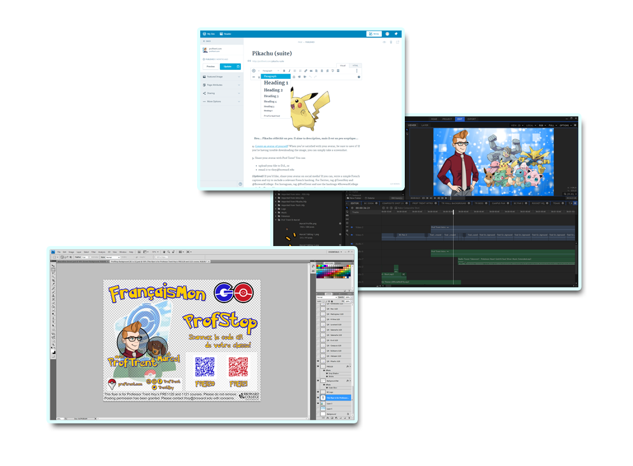Image resolution: width=633 pixels, height=466 pixels.
Task: Toggle mute speaker of Audio 1 track
Action: click(x=351, y=244)
